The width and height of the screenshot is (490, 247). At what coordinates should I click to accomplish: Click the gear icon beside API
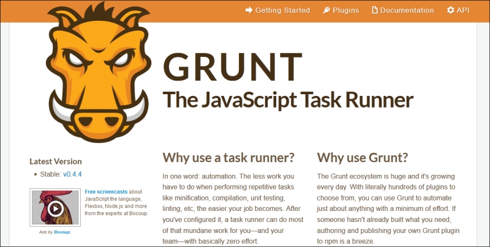[450, 10]
